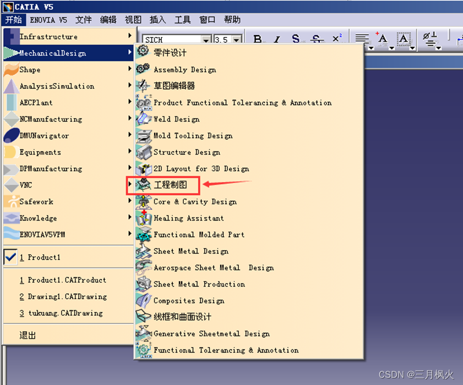Open the 视图 View menu
Screen dimensions: 463x385
[133, 20]
